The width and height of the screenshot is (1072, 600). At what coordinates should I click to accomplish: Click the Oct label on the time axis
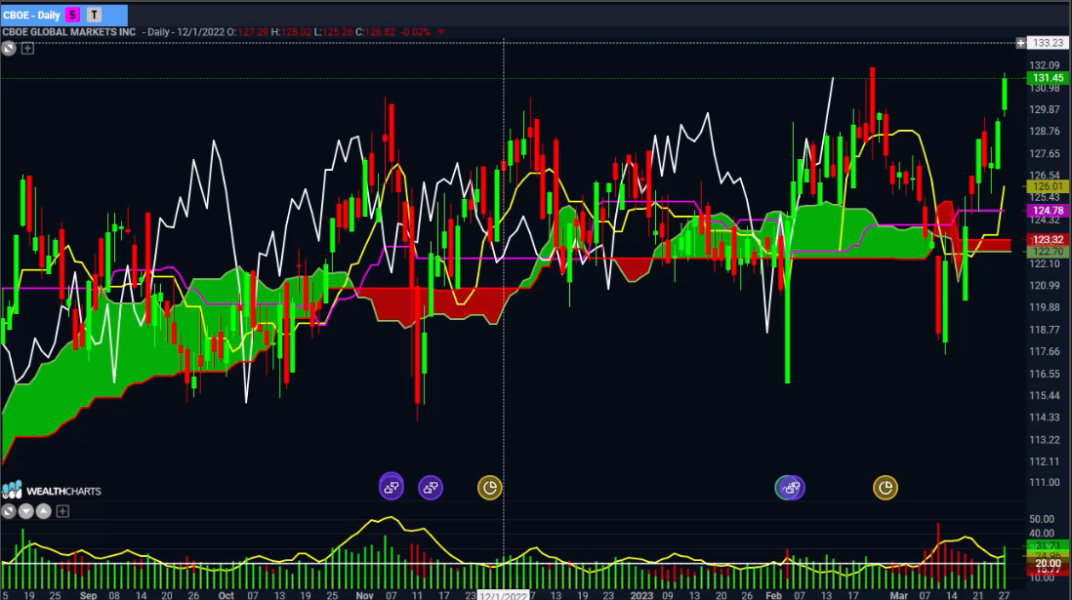pyautogui.click(x=226, y=595)
